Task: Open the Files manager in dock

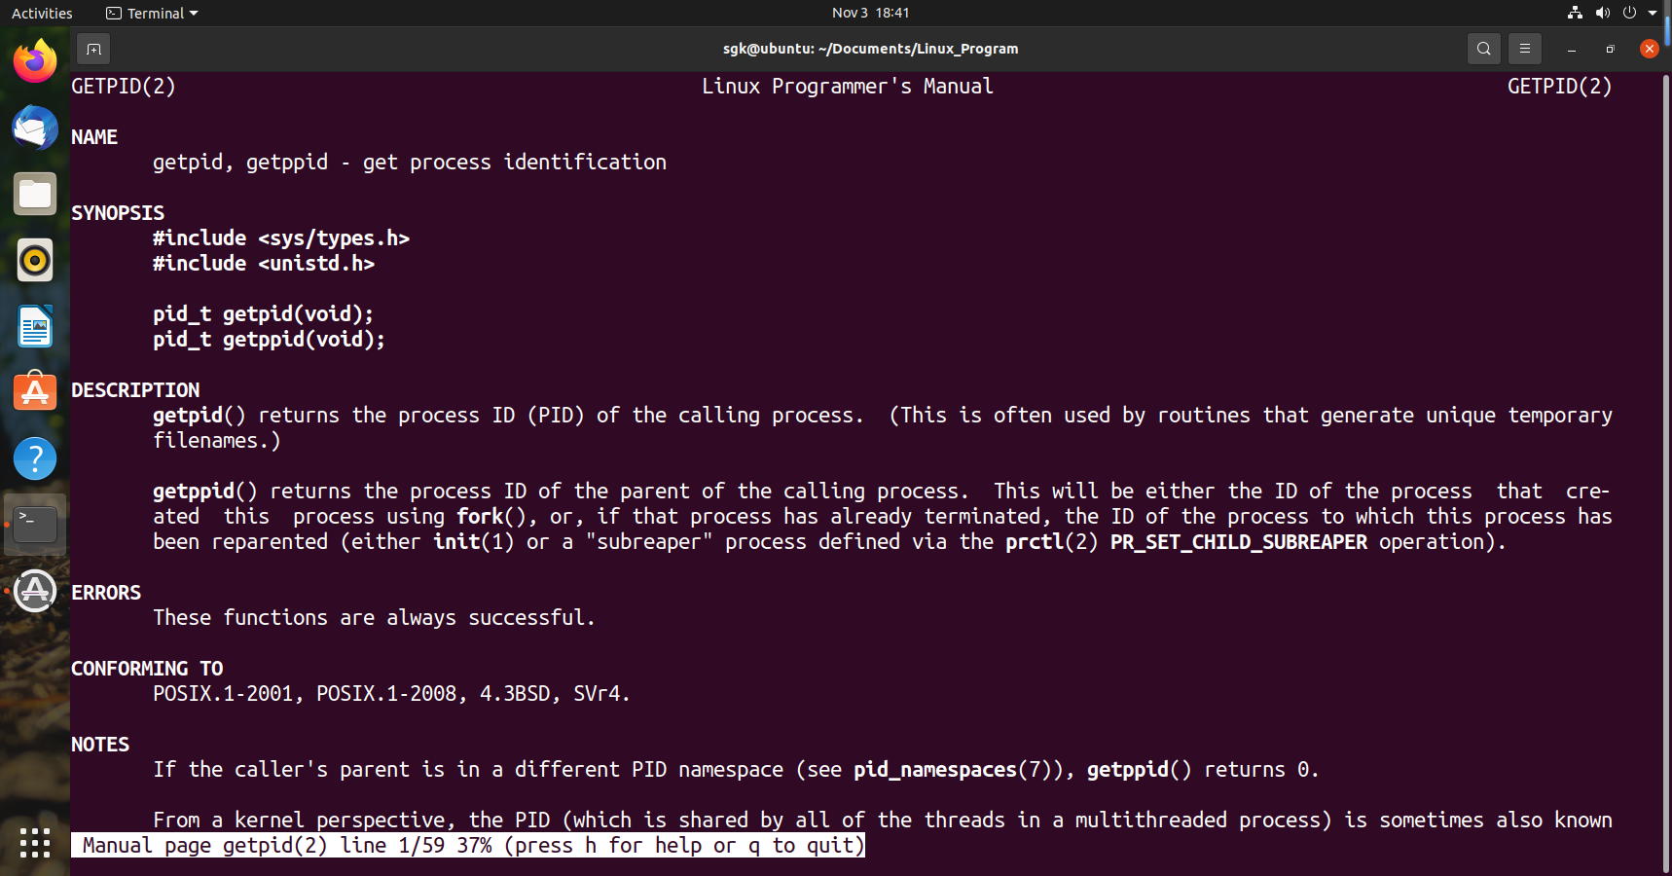Action: pos(35,194)
